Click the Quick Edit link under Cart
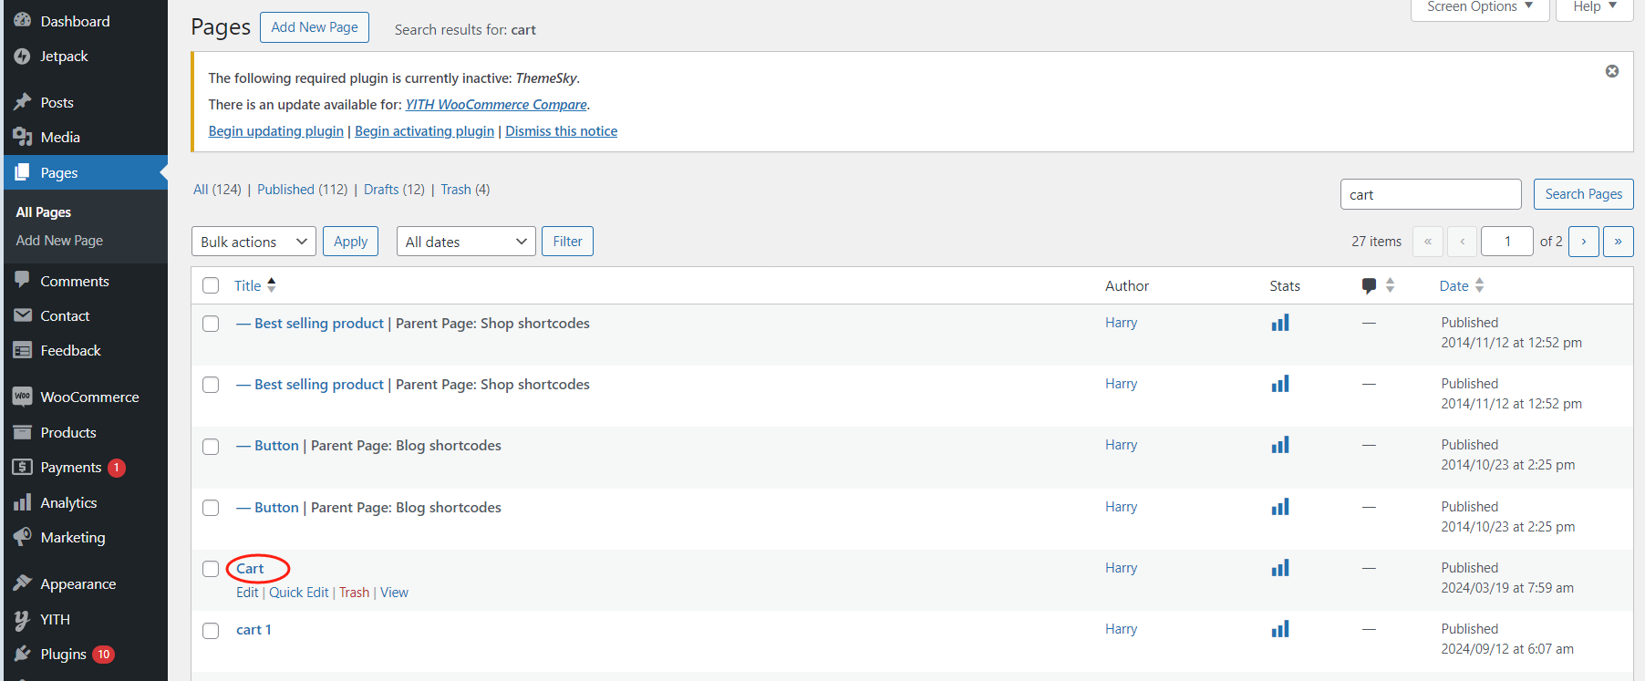This screenshot has height=681, width=1645. (x=298, y=593)
